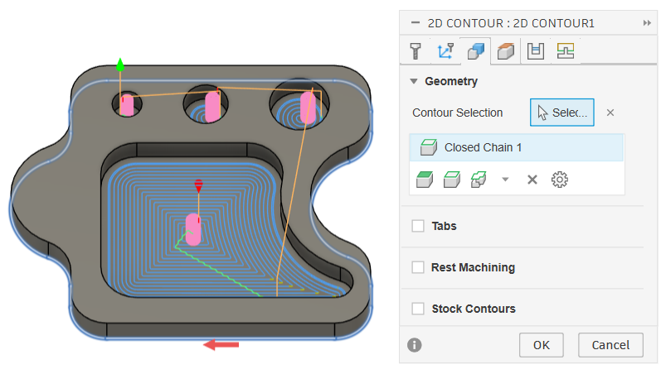Click the Contour Selection Select button

tap(562, 113)
